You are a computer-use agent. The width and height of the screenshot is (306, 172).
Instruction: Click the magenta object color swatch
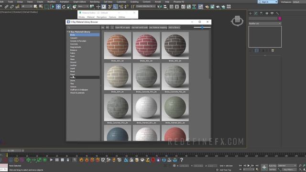click(280, 18)
